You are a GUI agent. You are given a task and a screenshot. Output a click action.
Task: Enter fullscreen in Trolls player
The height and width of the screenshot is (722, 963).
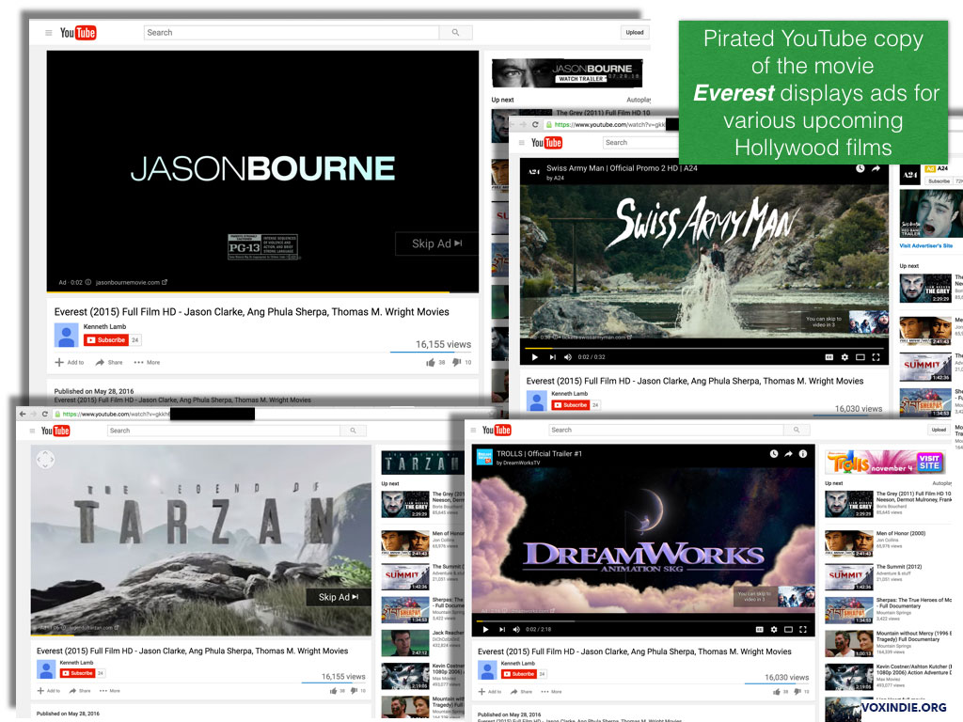tap(803, 629)
